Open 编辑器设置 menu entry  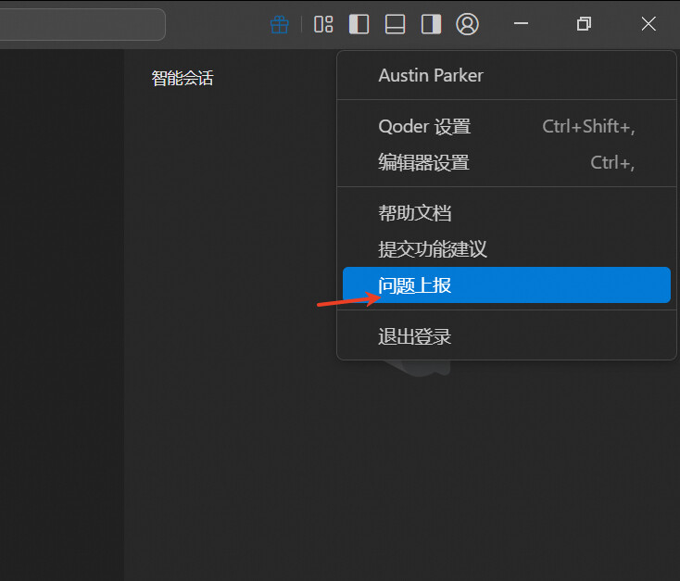coord(507,163)
